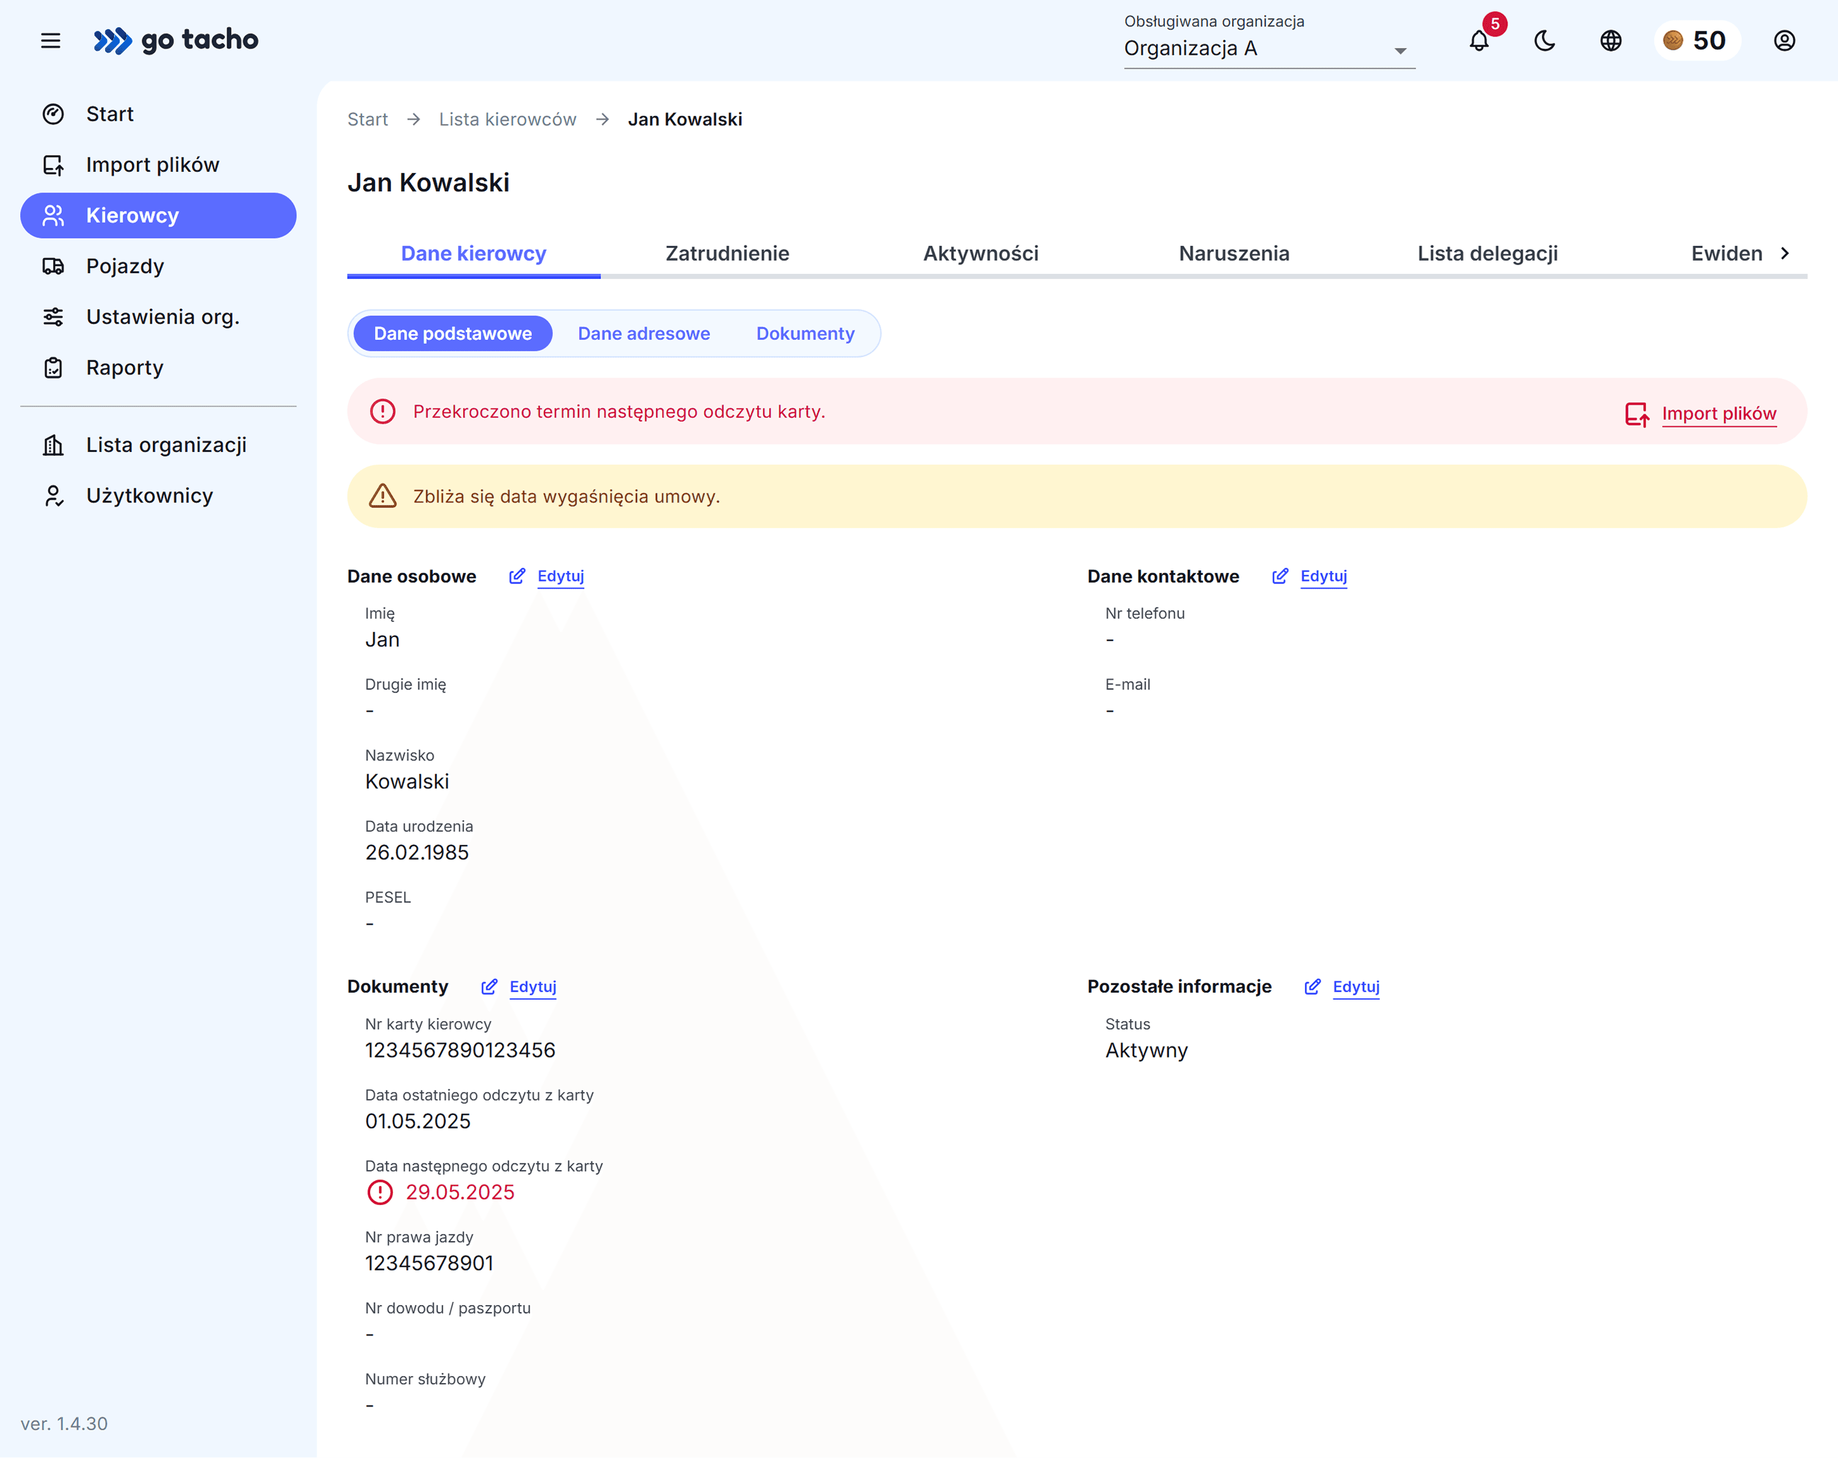This screenshot has height=1458, width=1838.
Task: Click the Użytkownicy person icon
Action: click(x=53, y=495)
